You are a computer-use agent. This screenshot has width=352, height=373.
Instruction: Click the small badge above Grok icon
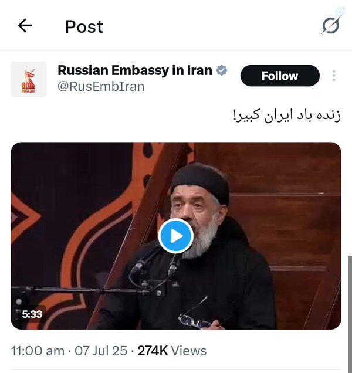340,11
